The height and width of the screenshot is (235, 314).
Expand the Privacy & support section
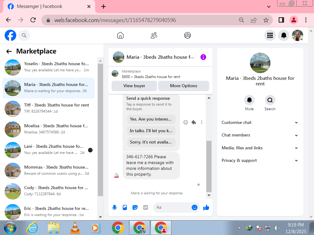coord(260,160)
